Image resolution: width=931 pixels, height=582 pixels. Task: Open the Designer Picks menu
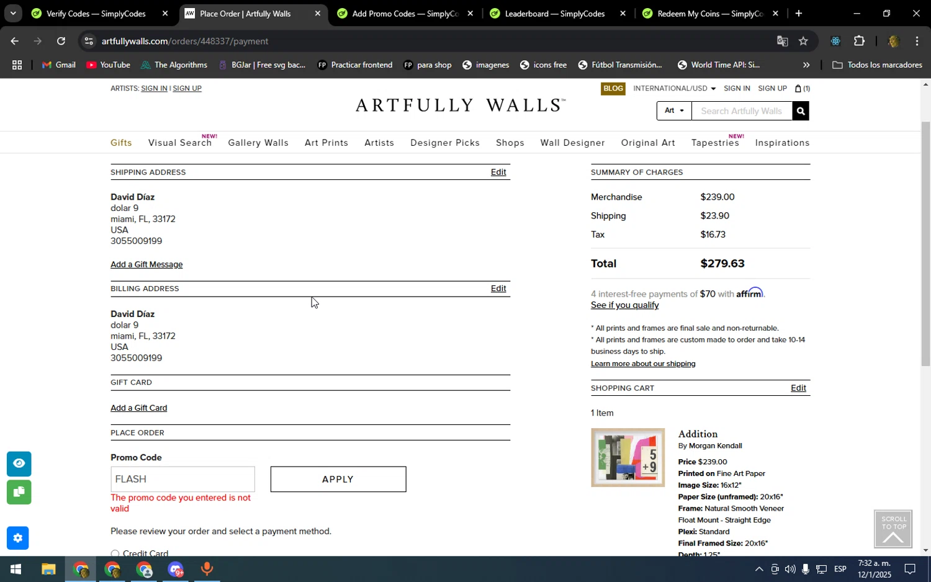445,143
